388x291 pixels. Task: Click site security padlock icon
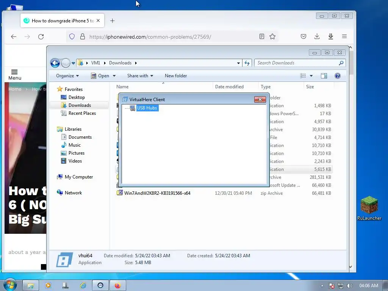click(x=83, y=37)
